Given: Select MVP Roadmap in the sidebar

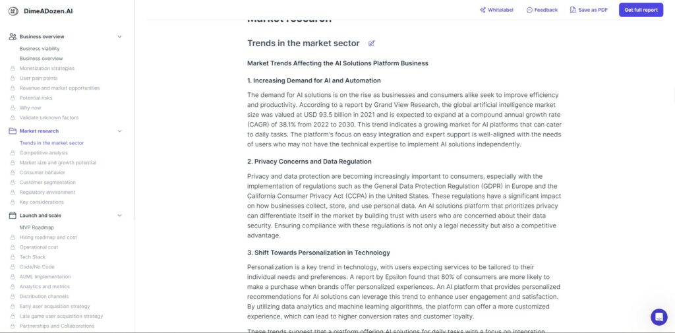Looking at the screenshot, I should 37,227.
